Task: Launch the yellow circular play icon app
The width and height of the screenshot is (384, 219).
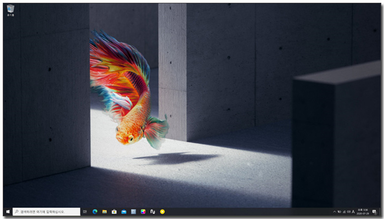Action: point(162,212)
